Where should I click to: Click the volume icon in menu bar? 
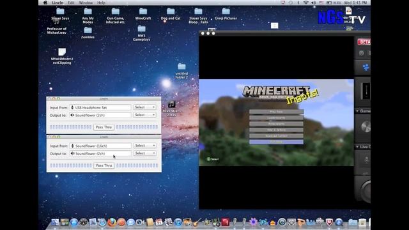(x=314, y=3)
